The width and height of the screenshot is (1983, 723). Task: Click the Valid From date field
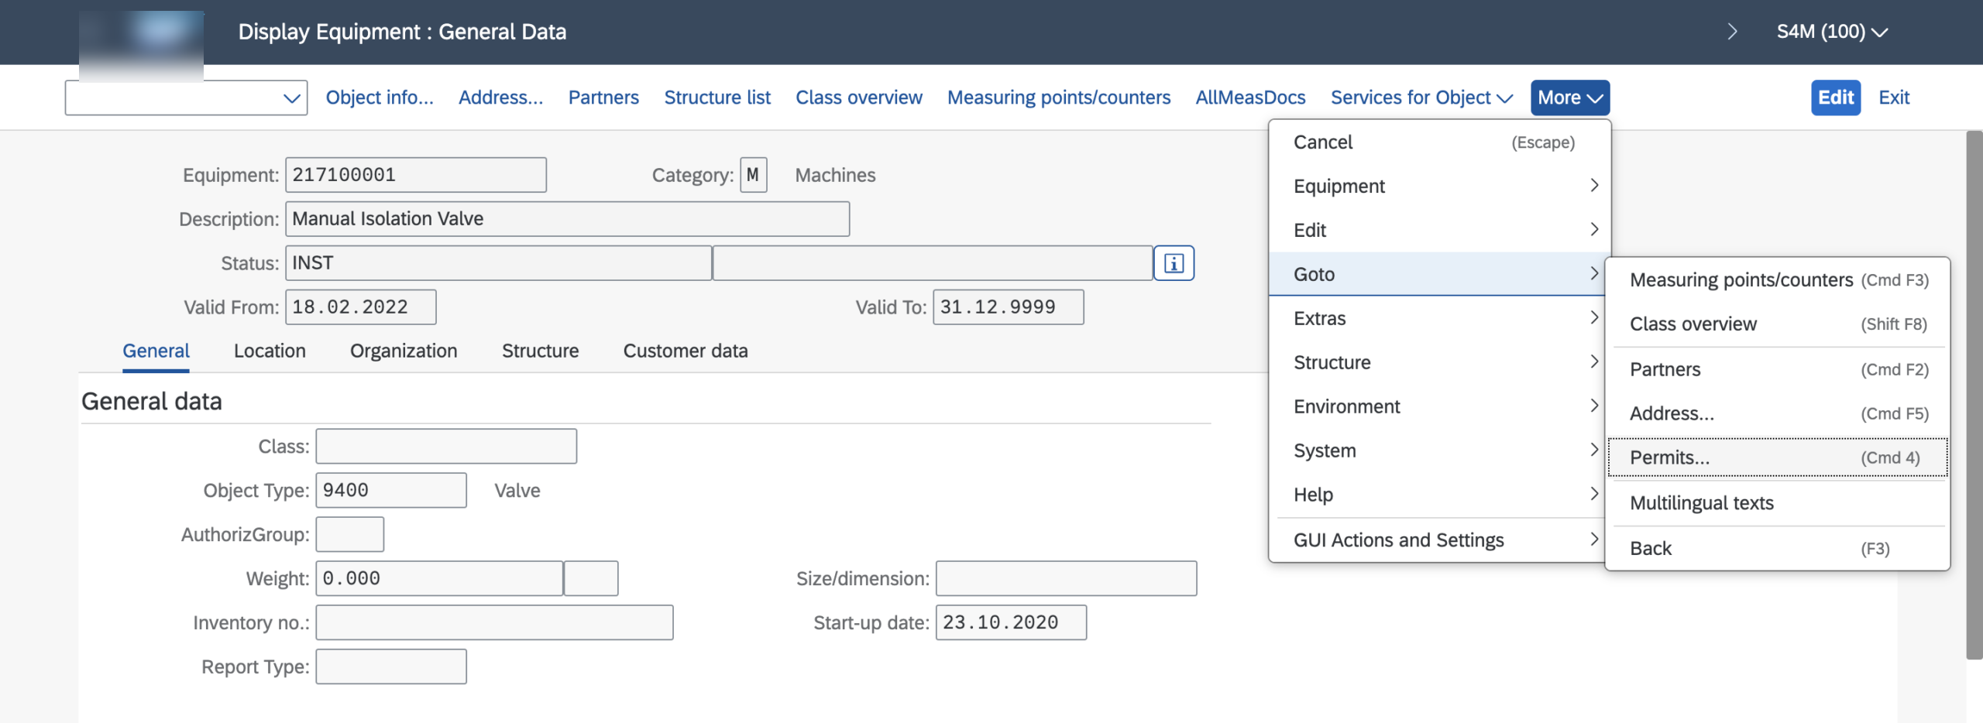tap(361, 307)
